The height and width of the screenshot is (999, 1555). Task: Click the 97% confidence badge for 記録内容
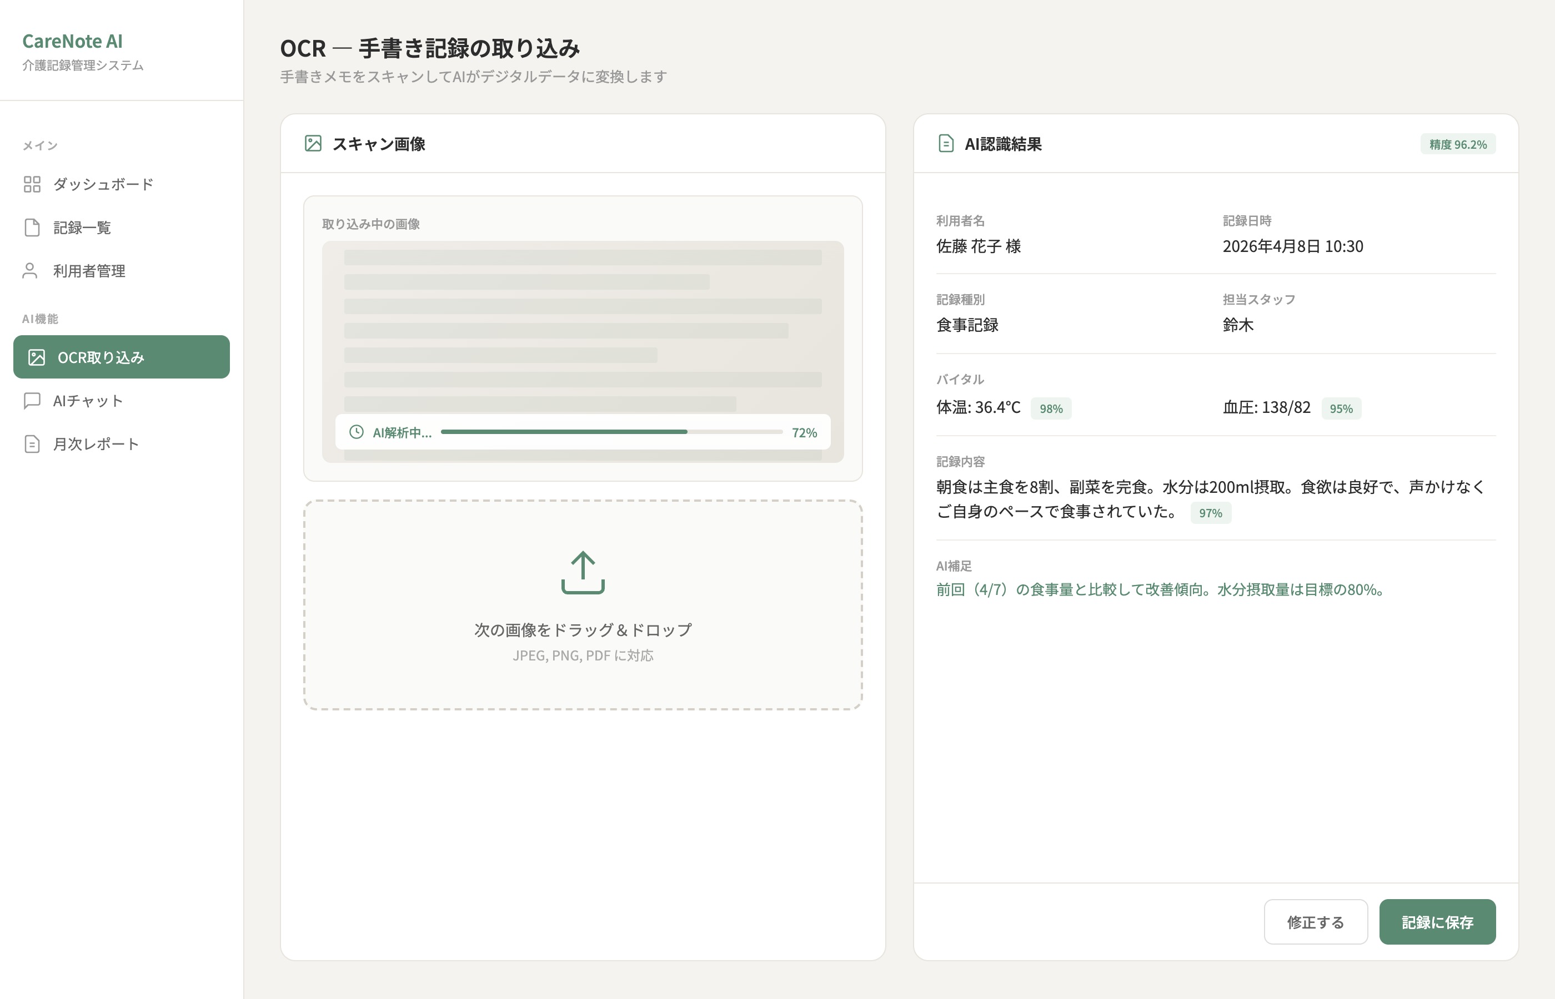(1210, 513)
